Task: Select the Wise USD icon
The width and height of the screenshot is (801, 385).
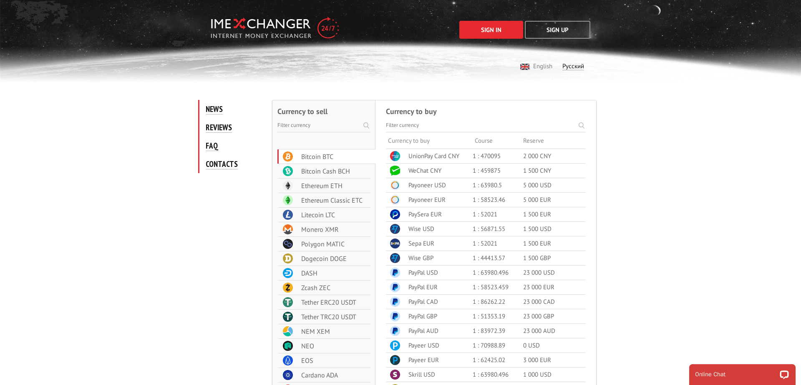Action: (x=395, y=229)
